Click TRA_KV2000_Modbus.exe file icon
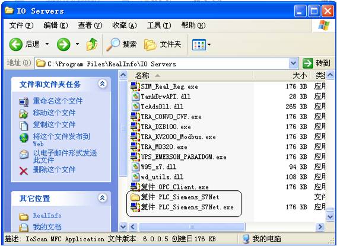 coord(135,136)
